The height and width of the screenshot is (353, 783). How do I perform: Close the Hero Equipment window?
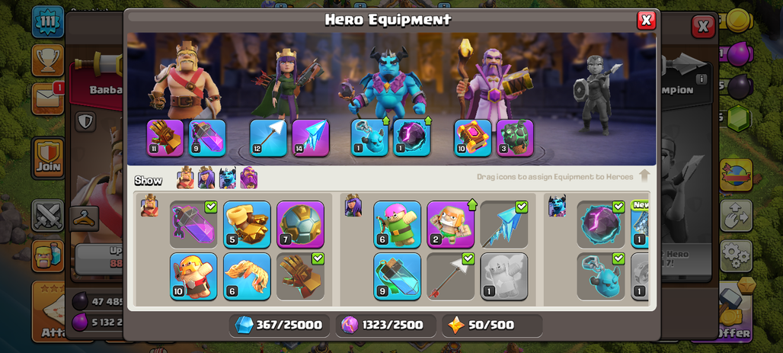coord(646,20)
